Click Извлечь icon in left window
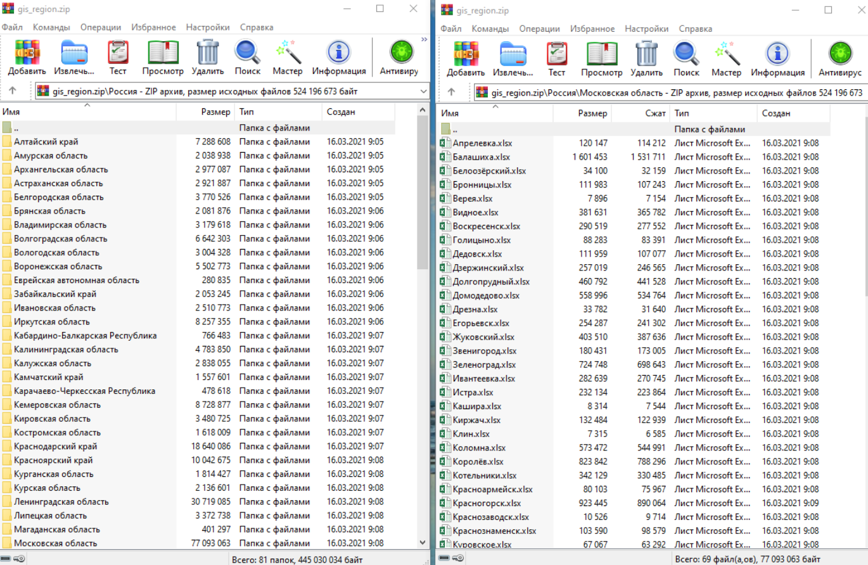 pos(74,53)
